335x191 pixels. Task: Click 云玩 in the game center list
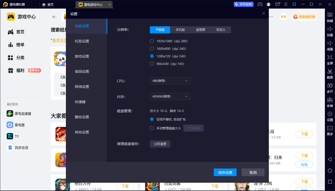tap(304, 164)
